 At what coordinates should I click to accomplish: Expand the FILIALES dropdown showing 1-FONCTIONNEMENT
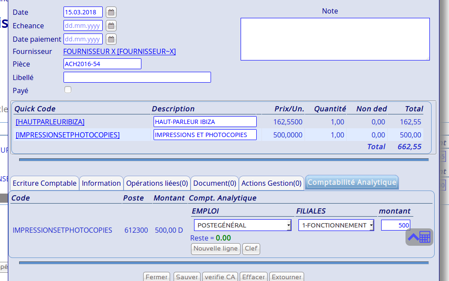pyautogui.click(x=336, y=225)
